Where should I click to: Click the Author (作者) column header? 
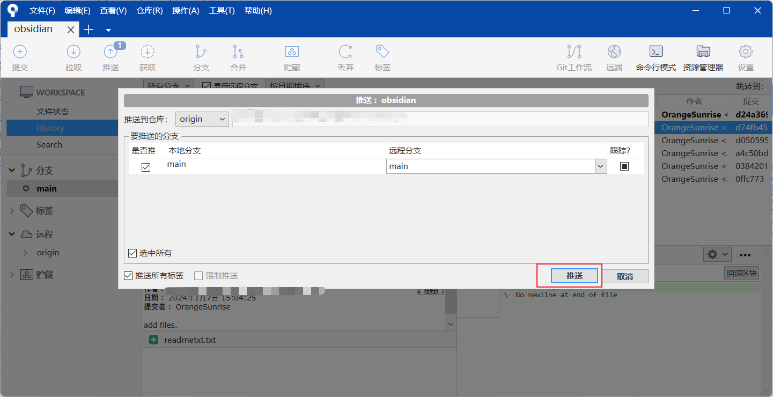click(x=694, y=101)
